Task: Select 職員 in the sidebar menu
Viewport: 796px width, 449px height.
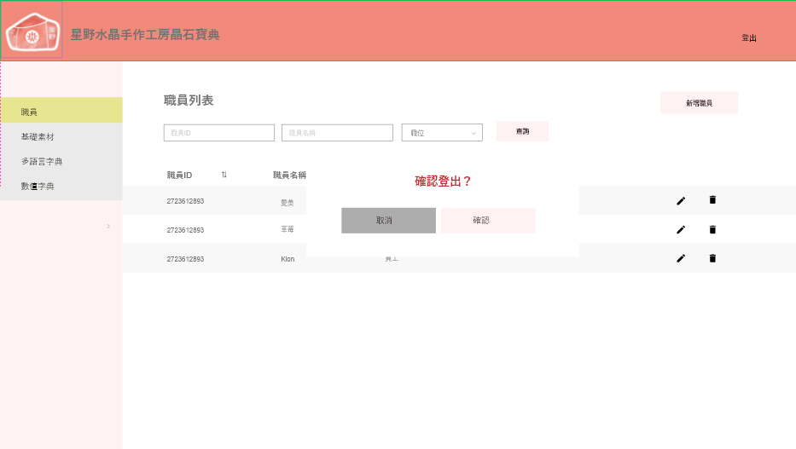Action: click(61, 112)
